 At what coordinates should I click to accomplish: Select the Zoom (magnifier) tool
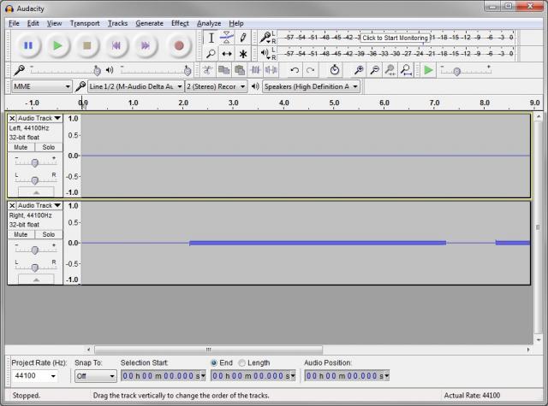[211, 53]
